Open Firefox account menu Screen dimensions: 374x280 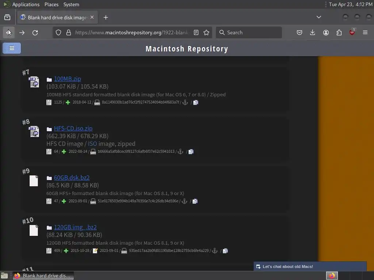click(x=326, y=32)
